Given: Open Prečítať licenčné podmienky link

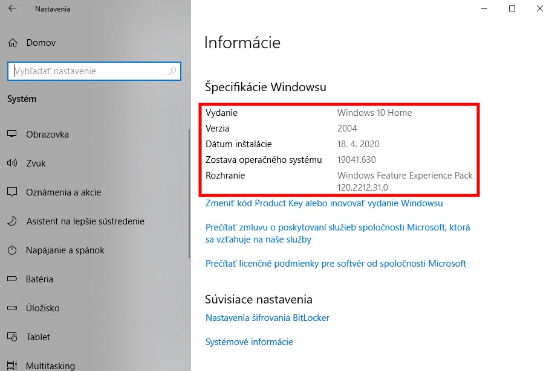Looking at the screenshot, I should (336, 264).
